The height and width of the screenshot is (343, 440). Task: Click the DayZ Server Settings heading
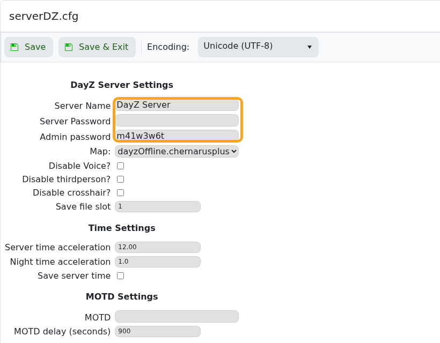(122, 85)
